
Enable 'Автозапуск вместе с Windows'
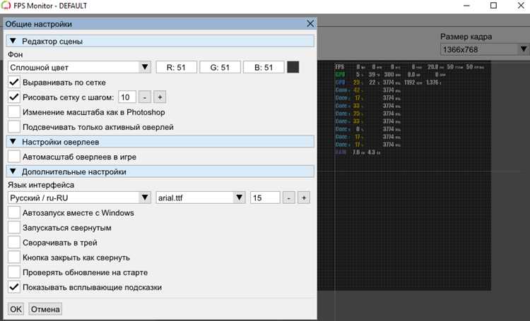[x=14, y=212]
